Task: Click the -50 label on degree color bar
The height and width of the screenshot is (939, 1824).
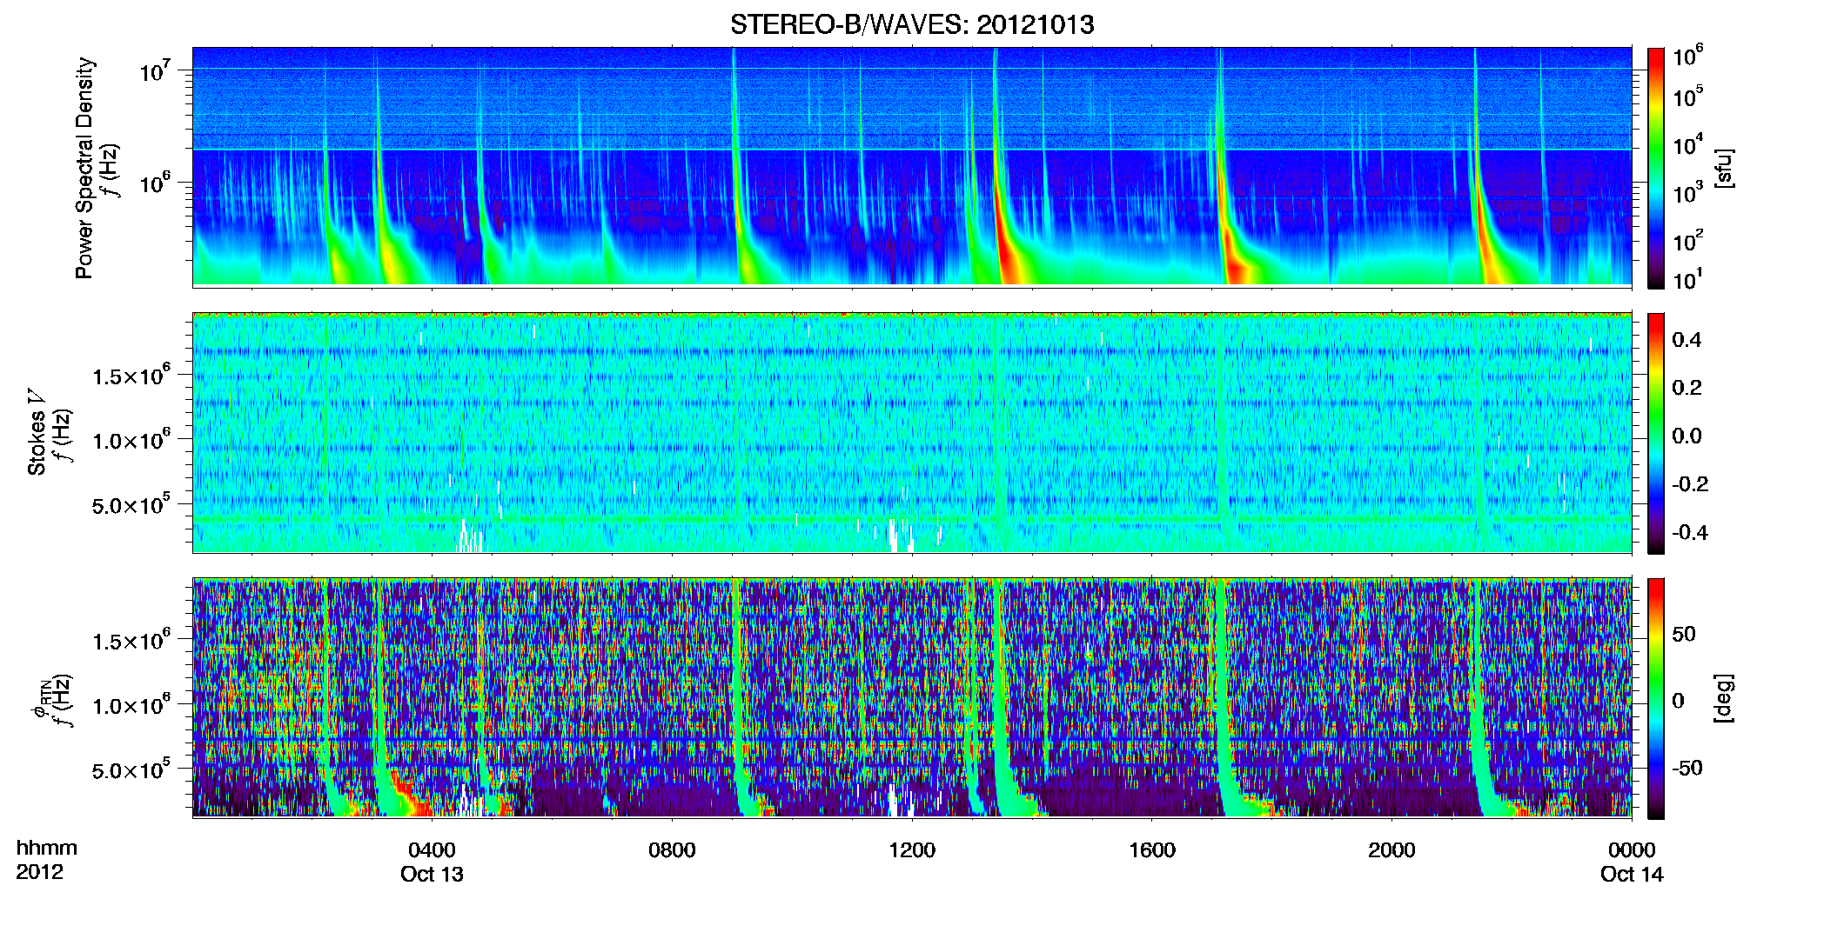Action: click(1687, 768)
